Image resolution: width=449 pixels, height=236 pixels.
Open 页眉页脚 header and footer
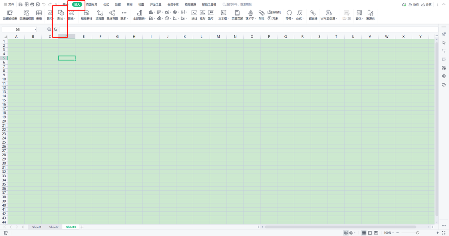(237, 15)
